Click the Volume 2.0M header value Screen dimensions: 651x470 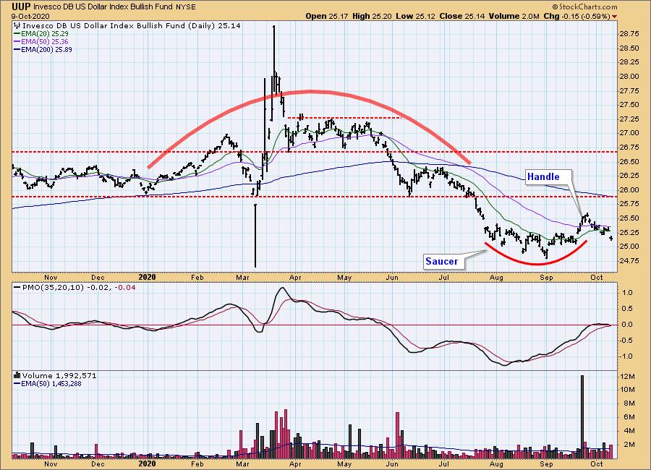click(514, 16)
